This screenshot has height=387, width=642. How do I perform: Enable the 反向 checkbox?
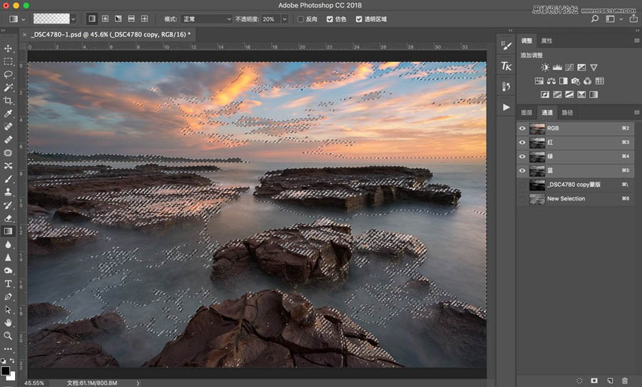300,19
